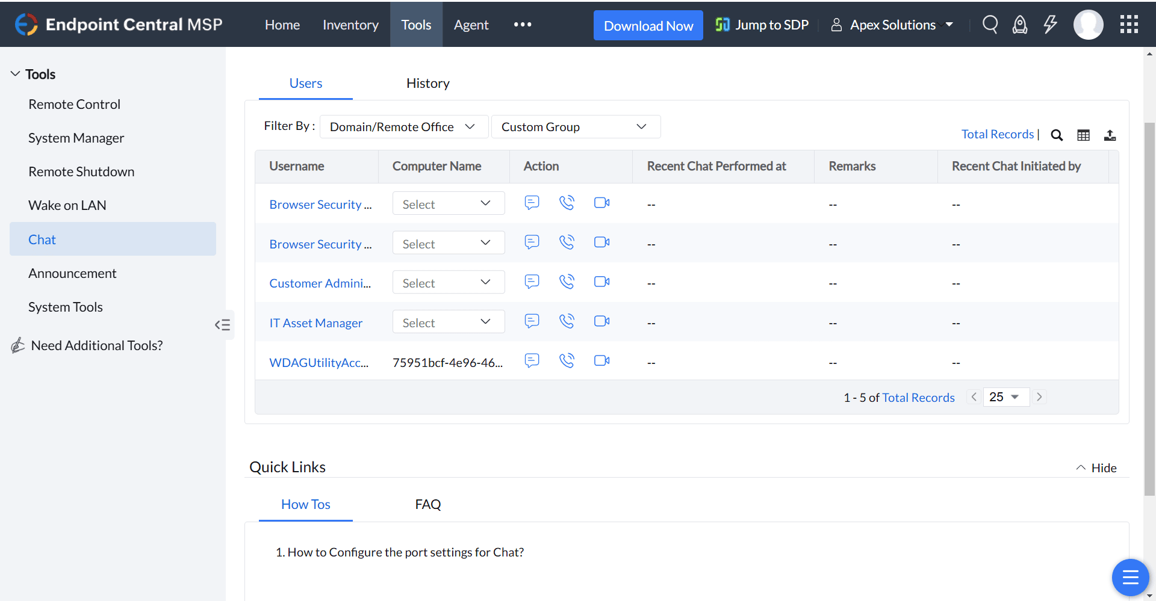Start a voice call with WDAGUtilityAcc
This screenshot has height=601, width=1156.
click(x=567, y=360)
